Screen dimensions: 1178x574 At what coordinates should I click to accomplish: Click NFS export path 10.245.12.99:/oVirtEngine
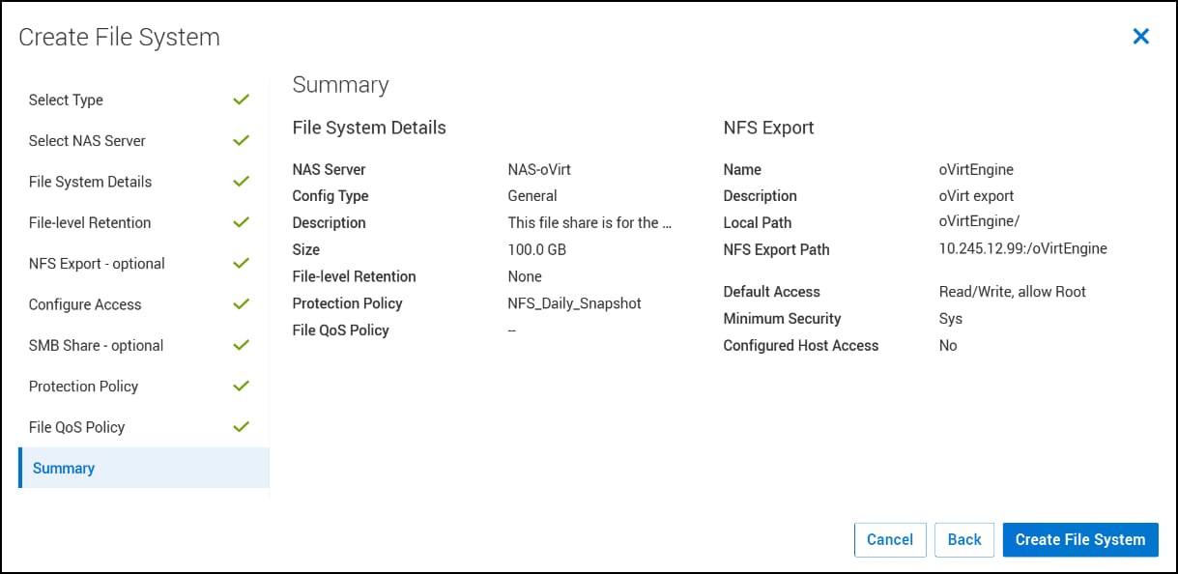(1023, 248)
